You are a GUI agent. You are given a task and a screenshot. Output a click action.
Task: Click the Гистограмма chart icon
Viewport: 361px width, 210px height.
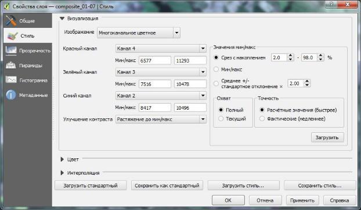pos(11,80)
